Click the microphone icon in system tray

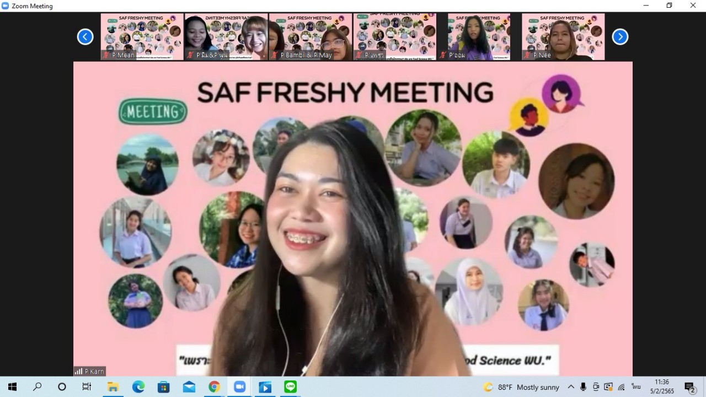583,387
